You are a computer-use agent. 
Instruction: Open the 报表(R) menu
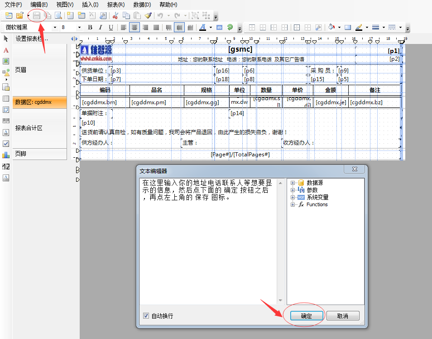(x=116, y=5)
